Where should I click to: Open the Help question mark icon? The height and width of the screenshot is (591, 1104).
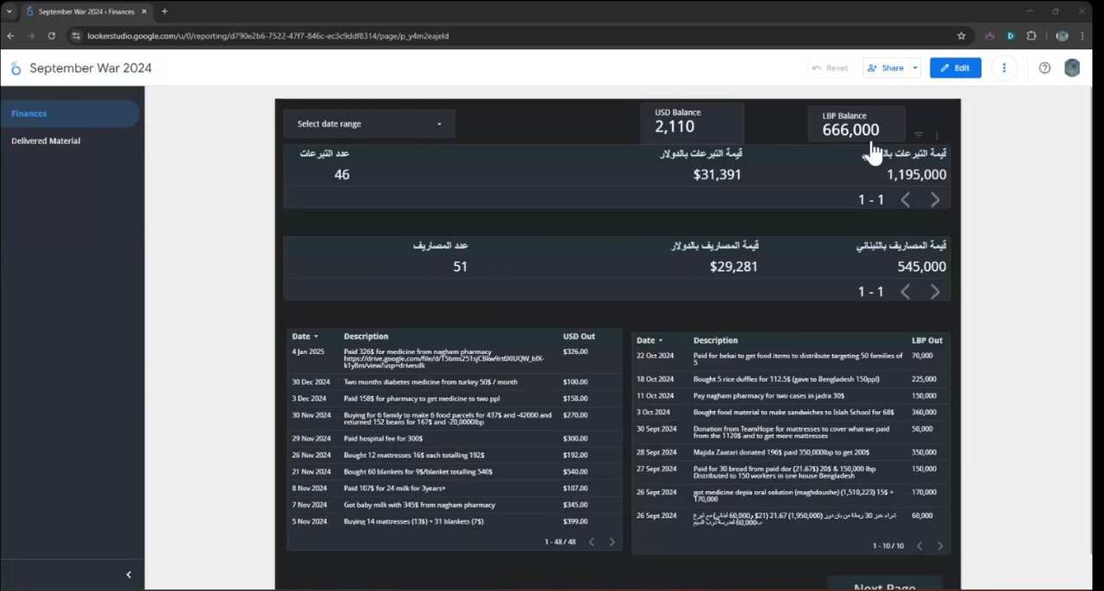(1044, 68)
